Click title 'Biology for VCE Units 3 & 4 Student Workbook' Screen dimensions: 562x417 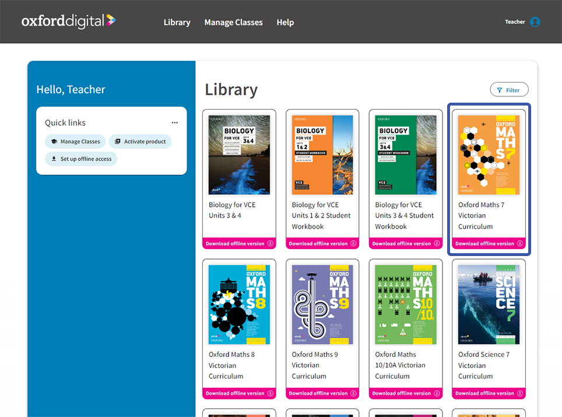(404, 215)
